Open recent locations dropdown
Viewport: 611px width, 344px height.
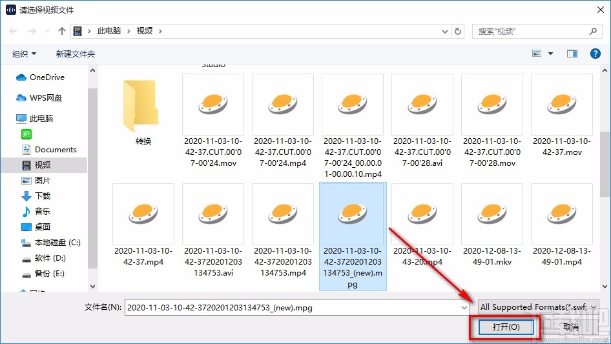tap(47, 31)
